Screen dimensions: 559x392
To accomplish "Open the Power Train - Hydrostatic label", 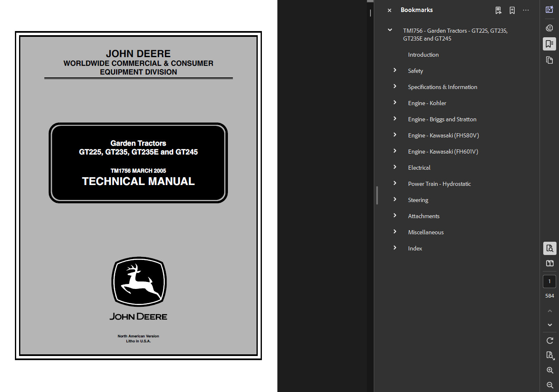I will click(x=439, y=184).
